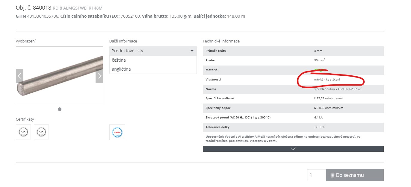Click the gray carousel dot below product image

tap(60, 109)
